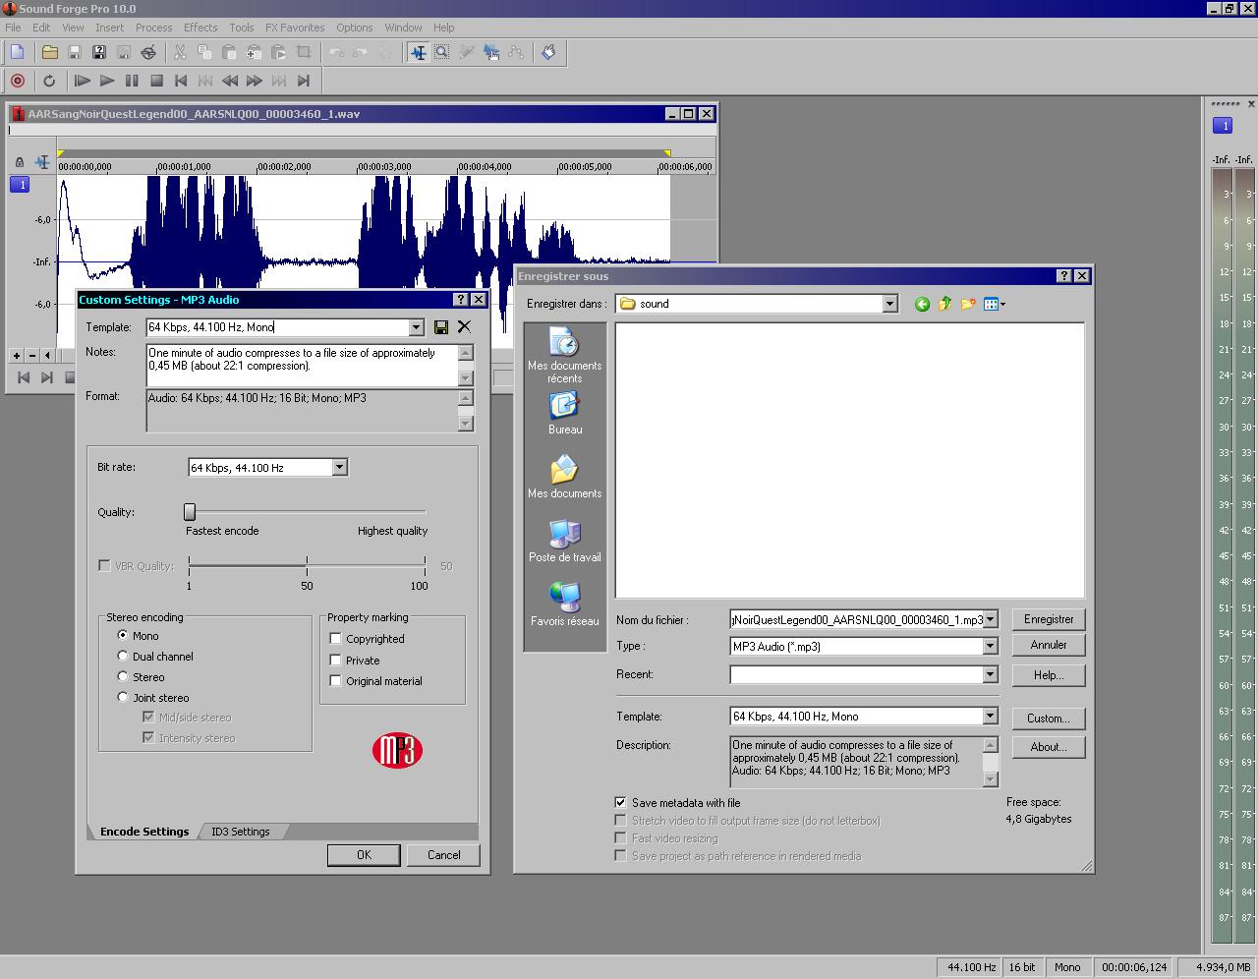Click the Quality slider handle
The width and height of the screenshot is (1258, 979).
pyautogui.click(x=190, y=511)
